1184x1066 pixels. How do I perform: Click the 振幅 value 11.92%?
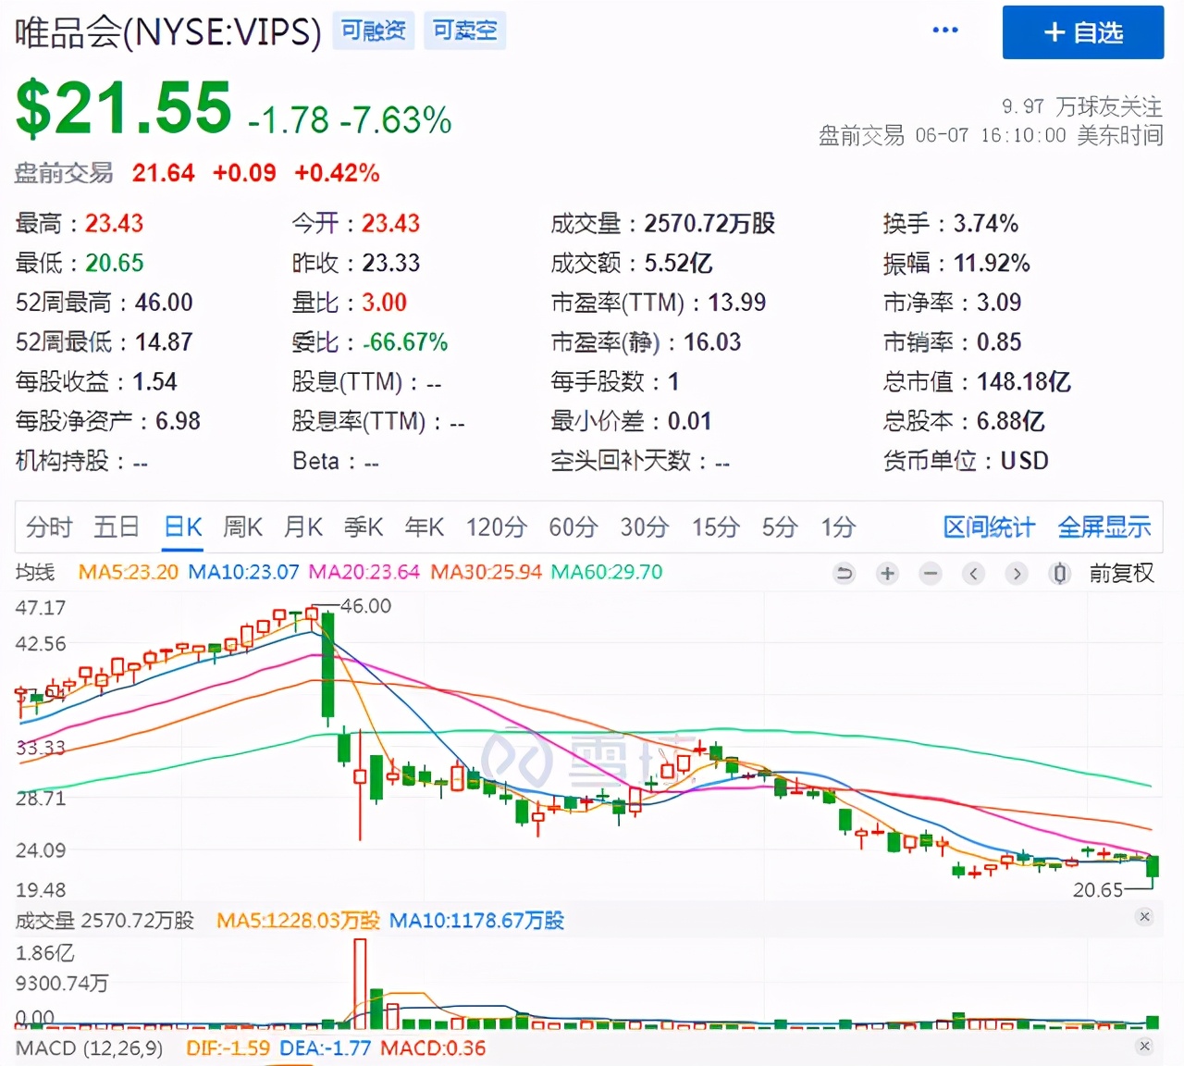(x=992, y=263)
